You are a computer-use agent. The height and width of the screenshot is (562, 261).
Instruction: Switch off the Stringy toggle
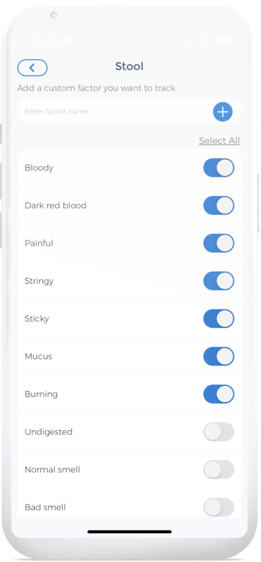219,281
